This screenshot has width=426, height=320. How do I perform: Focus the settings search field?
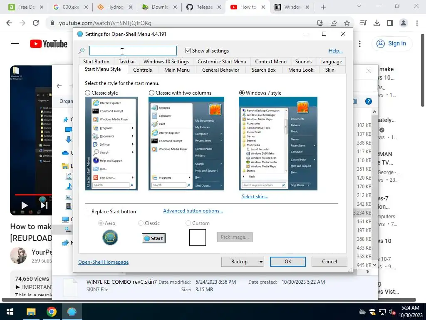tap(133, 50)
